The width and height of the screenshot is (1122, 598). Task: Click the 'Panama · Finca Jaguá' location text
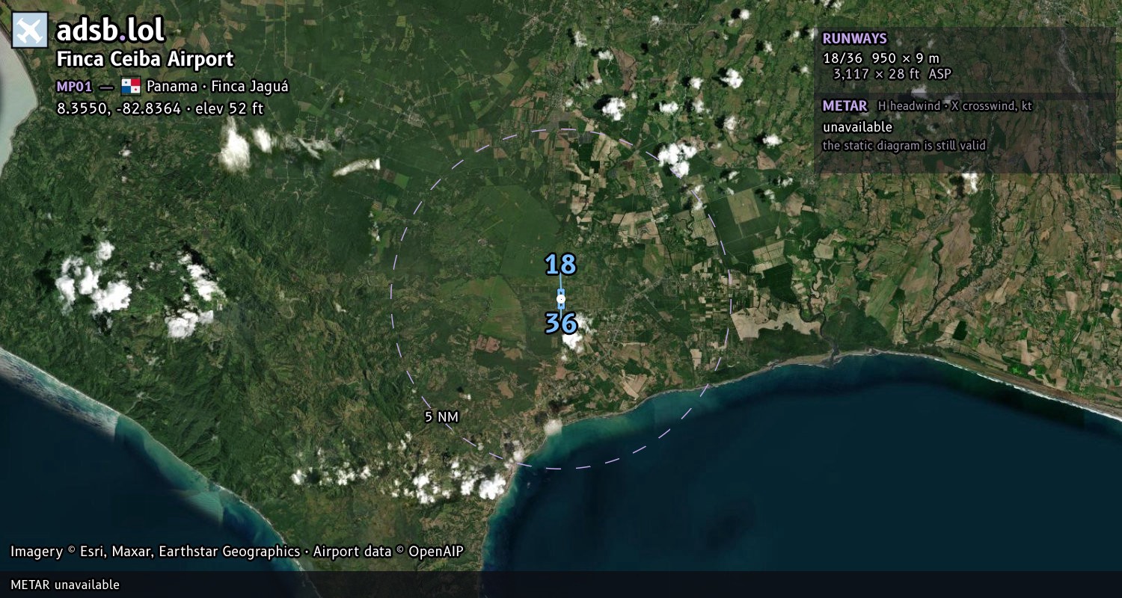pyautogui.click(x=218, y=87)
